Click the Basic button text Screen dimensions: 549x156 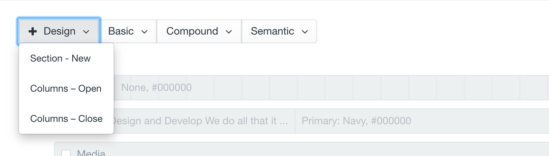coord(121,31)
